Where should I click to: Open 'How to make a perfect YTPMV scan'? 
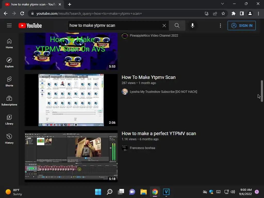(159, 134)
